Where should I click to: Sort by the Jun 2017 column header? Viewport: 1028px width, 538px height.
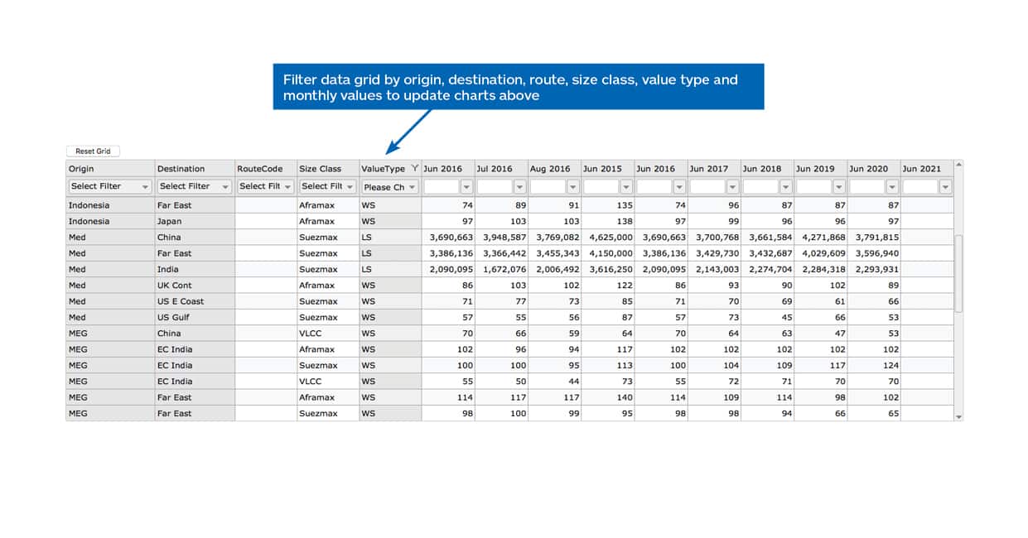pos(714,169)
